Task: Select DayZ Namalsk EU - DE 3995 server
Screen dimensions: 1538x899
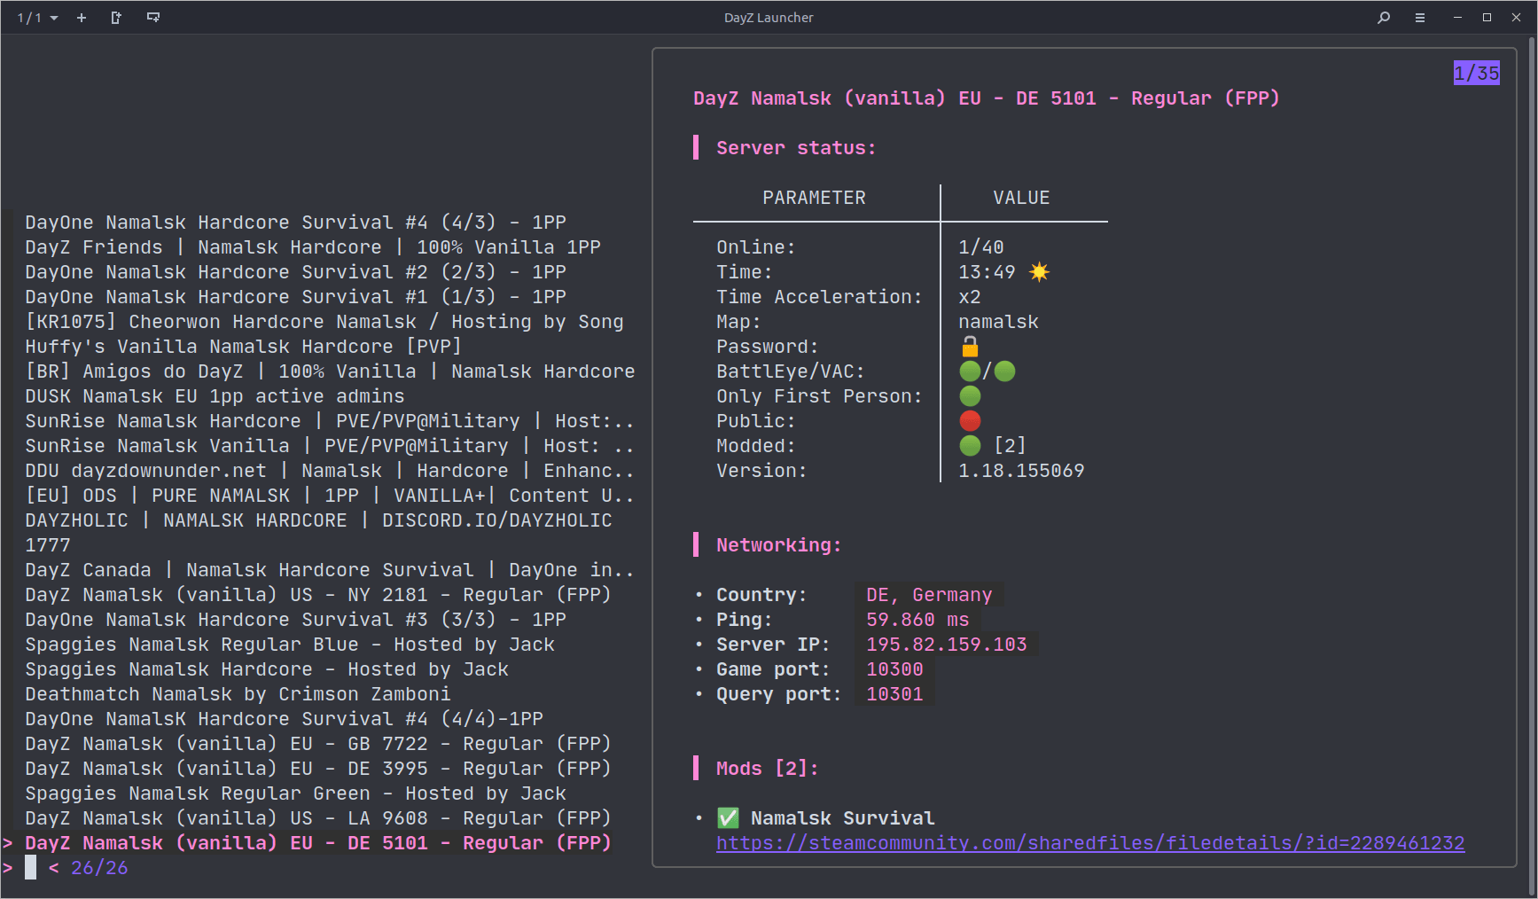Action: point(318,769)
